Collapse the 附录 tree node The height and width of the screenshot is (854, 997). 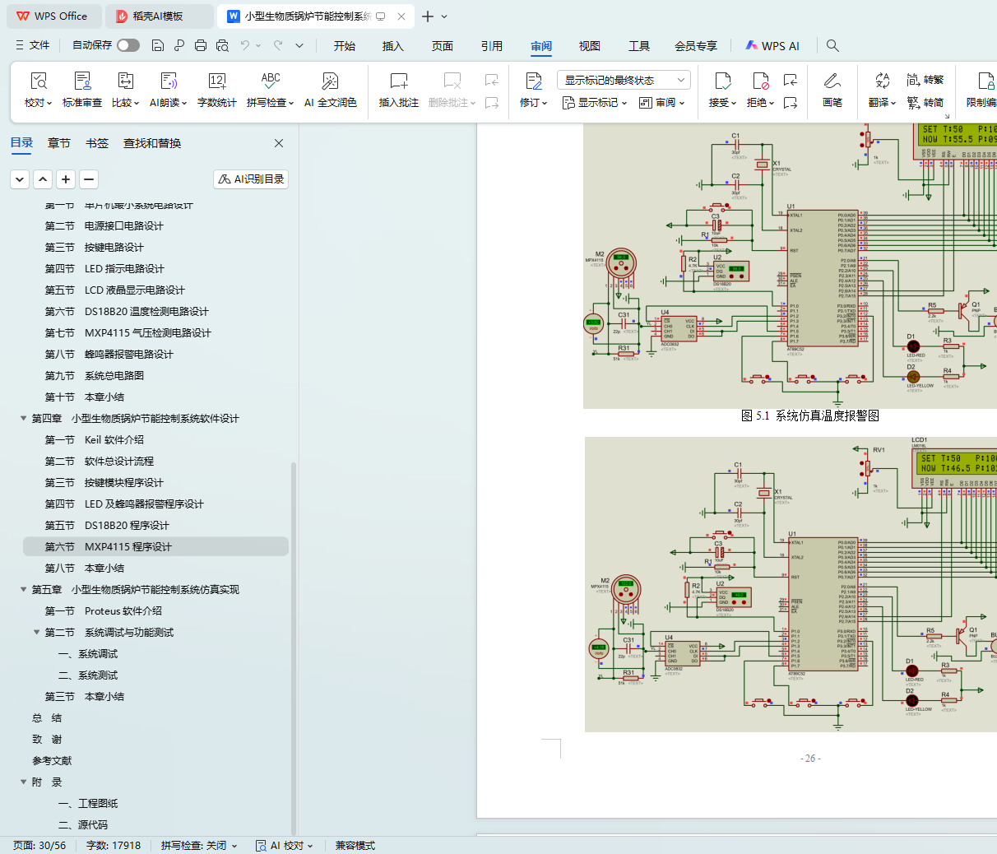click(x=24, y=782)
